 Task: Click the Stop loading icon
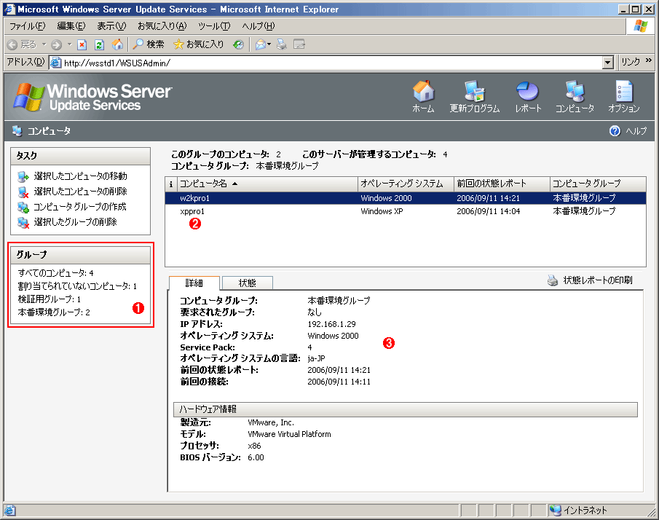point(82,44)
